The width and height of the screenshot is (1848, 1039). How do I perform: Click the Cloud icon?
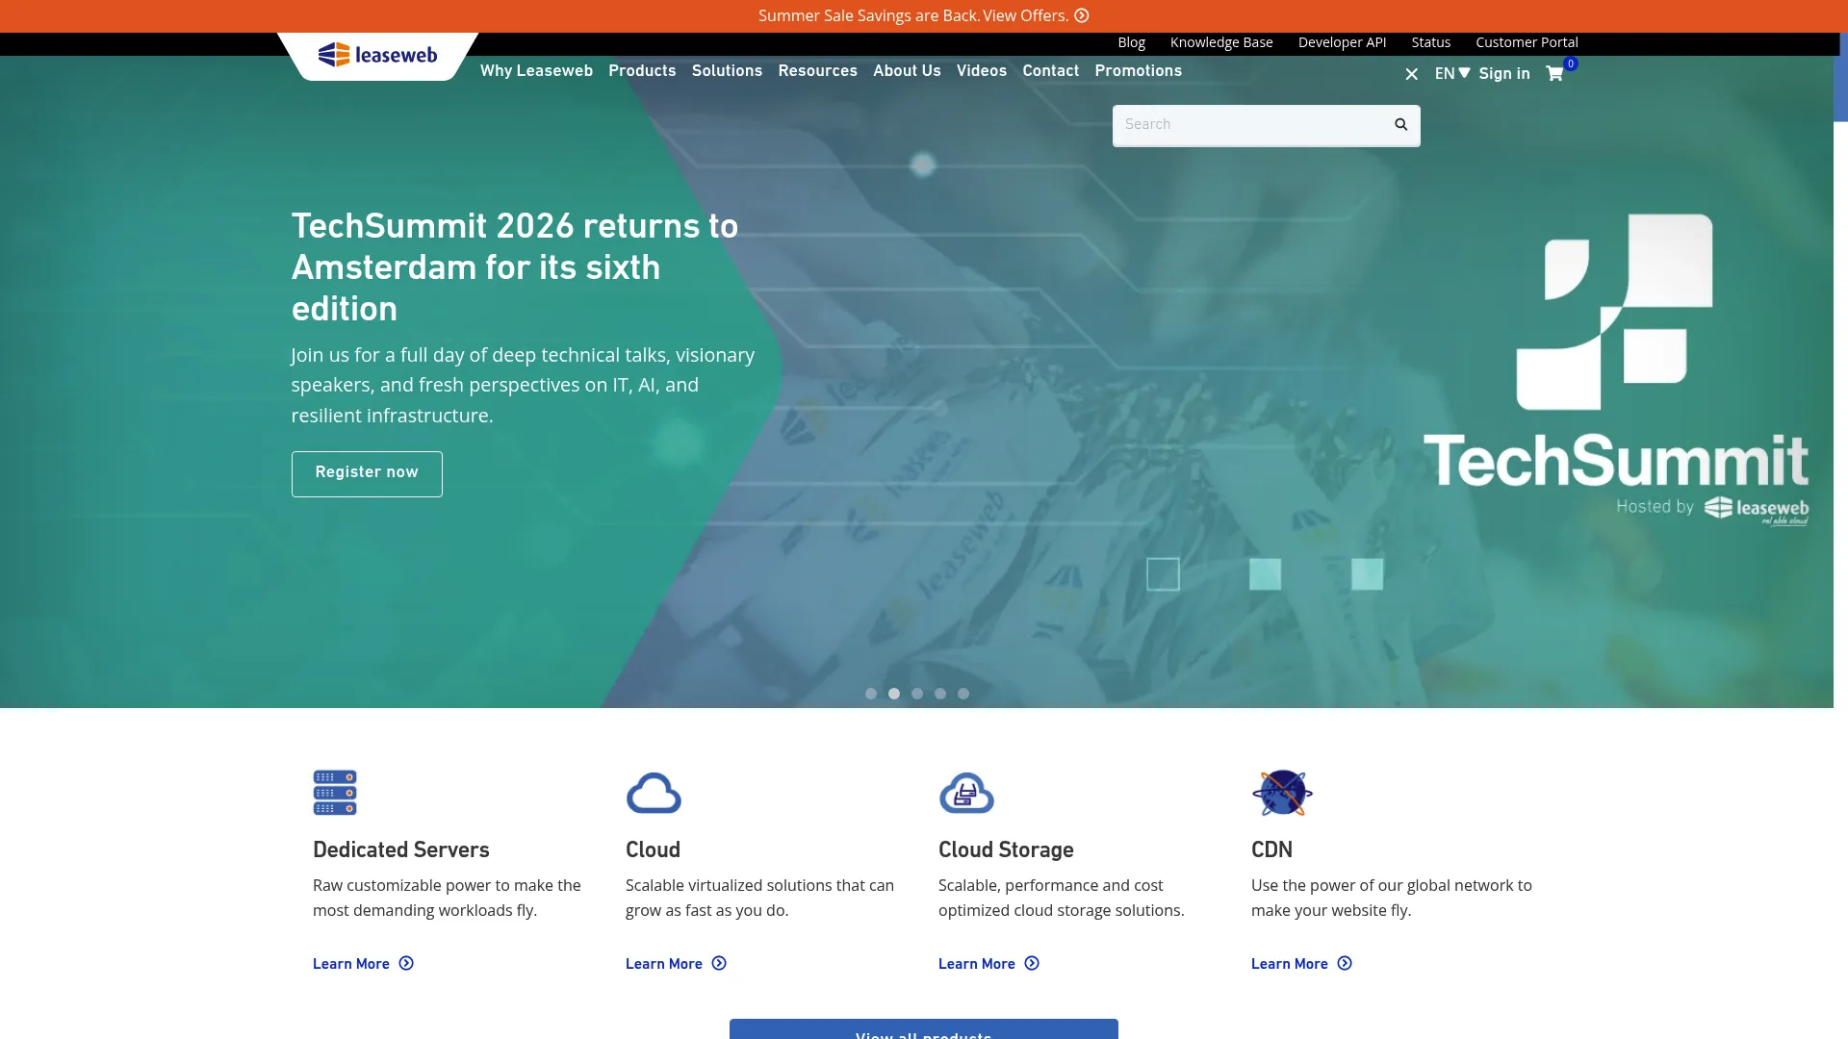click(654, 793)
